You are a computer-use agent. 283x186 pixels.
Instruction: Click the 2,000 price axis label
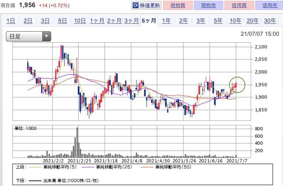pos(261,72)
